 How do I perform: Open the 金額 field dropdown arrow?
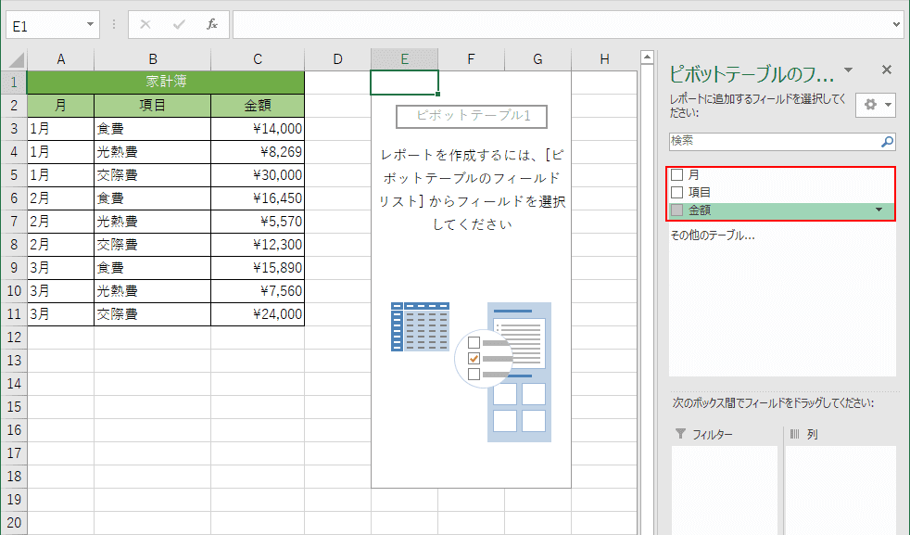878,210
